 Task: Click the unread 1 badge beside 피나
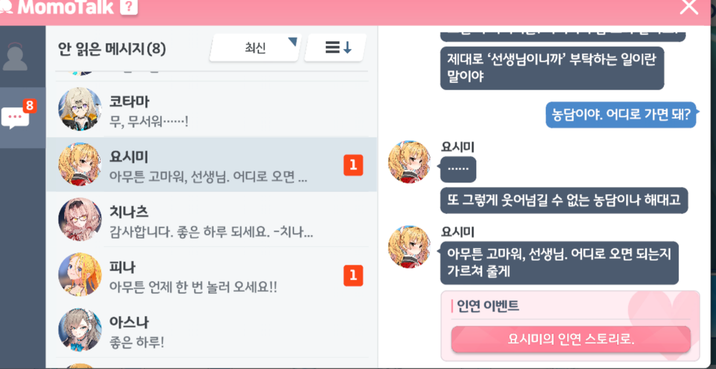tap(353, 276)
